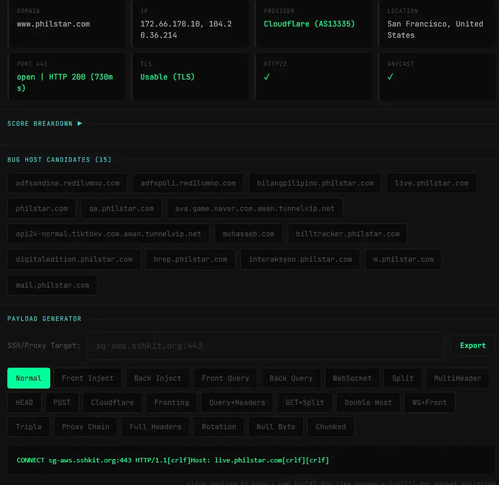Pick live.philstar.com host candidate

(x=431, y=183)
